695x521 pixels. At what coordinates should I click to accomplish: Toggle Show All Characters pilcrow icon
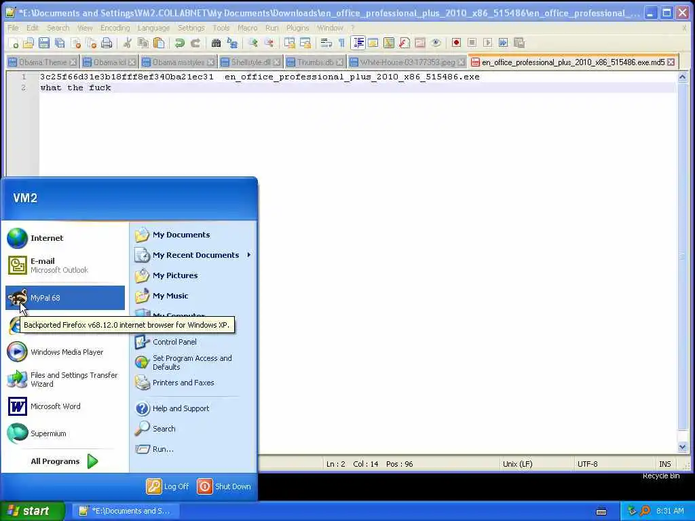click(342, 43)
